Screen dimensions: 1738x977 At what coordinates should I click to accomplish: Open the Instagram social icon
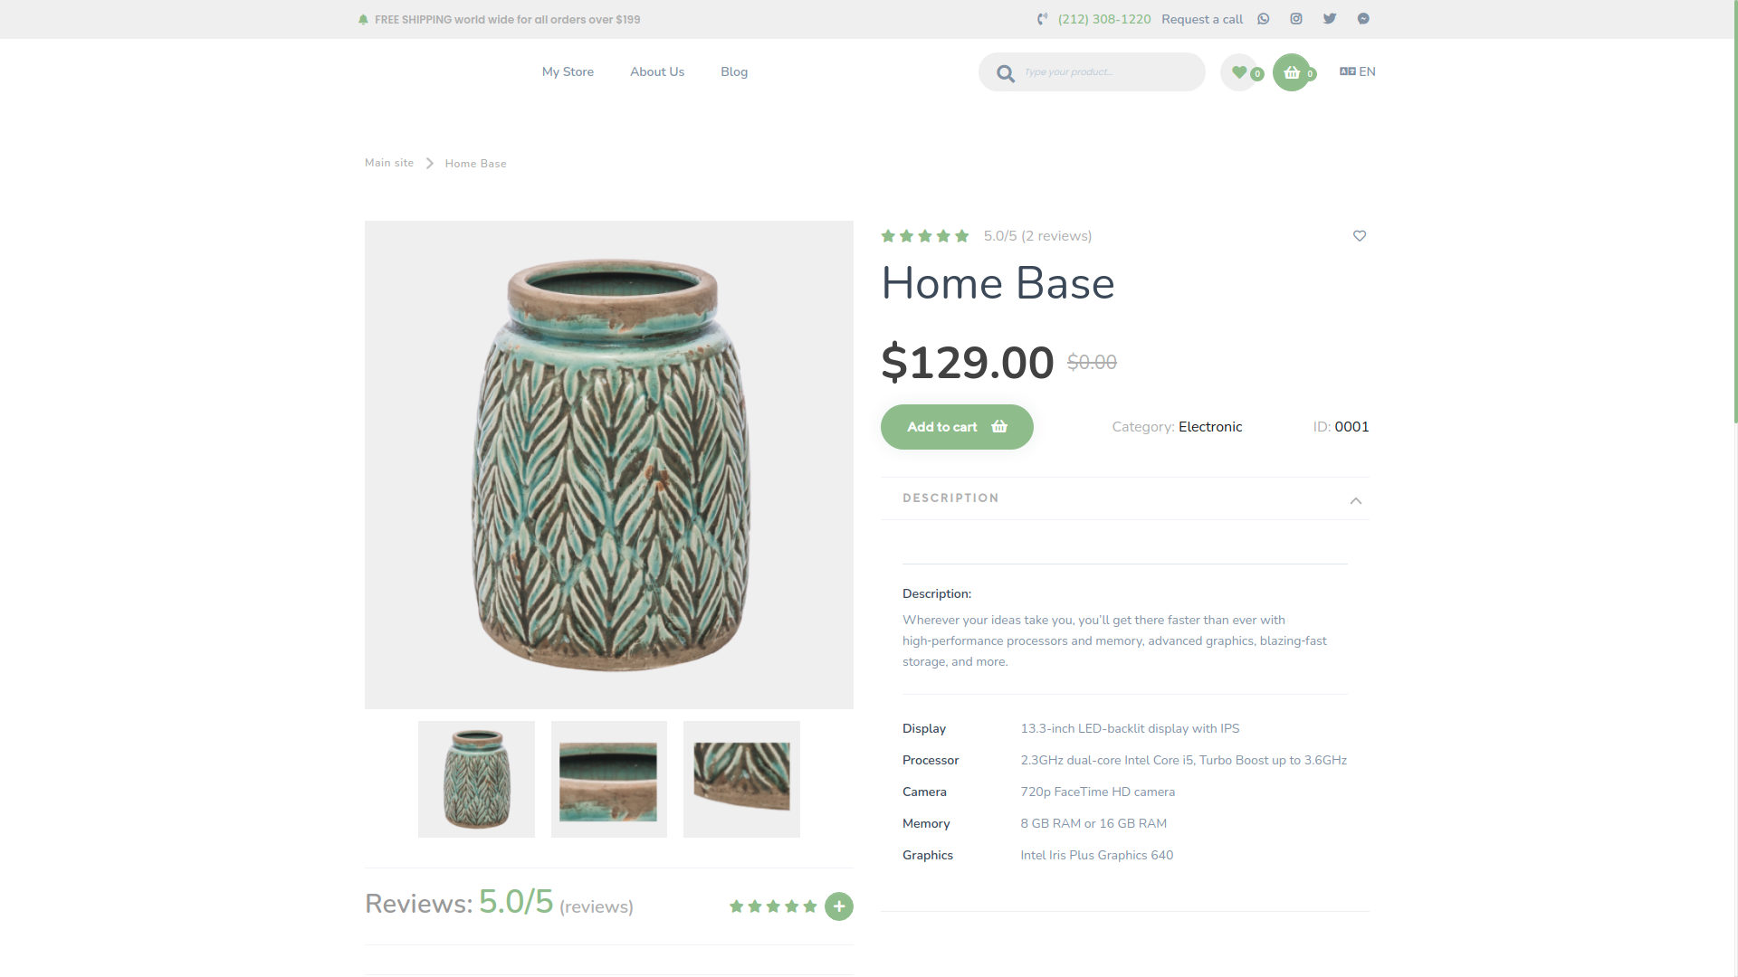(x=1296, y=19)
